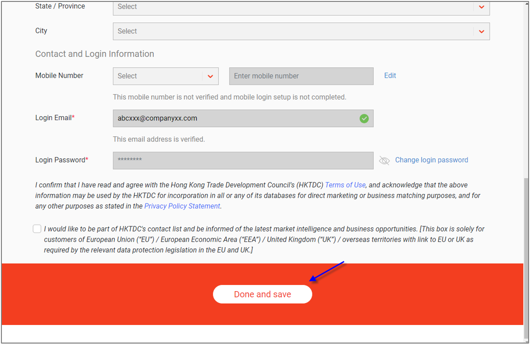Image resolution: width=531 pixels, height=344 pixels.
Task: Click the mobile number not verified notice
Action: pos(230,97)
